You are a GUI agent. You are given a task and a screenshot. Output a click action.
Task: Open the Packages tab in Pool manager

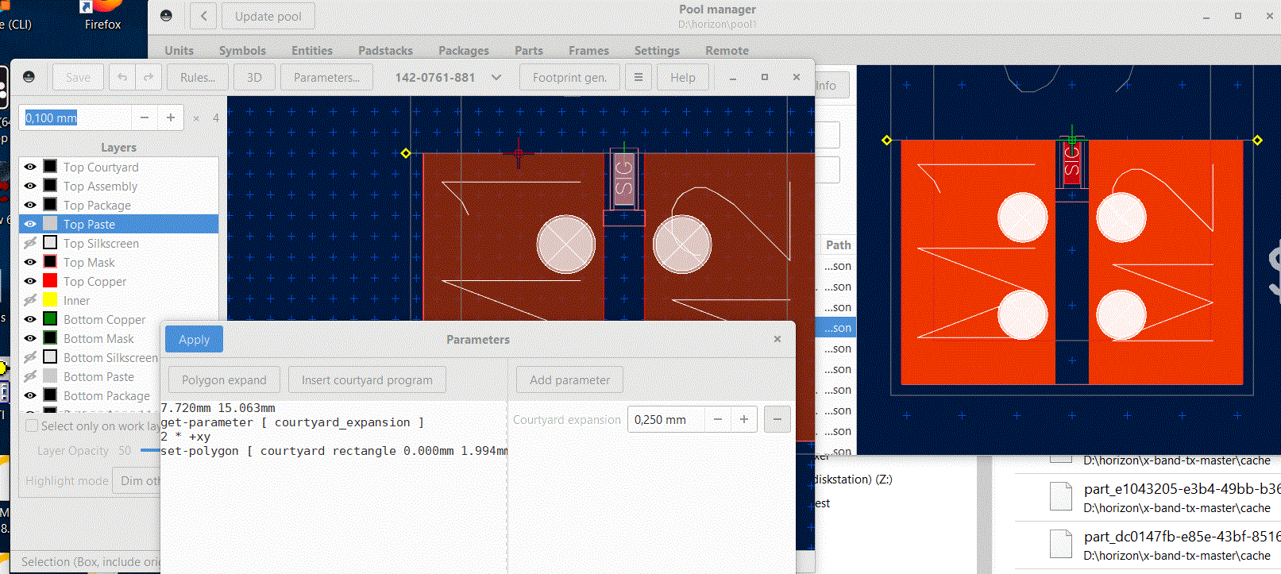pyautogui.click(x=464, y=50)
